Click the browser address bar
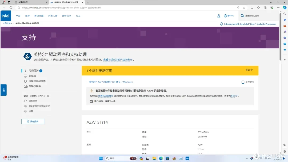Viewport: 288px width, 162px height. [127, 8]
